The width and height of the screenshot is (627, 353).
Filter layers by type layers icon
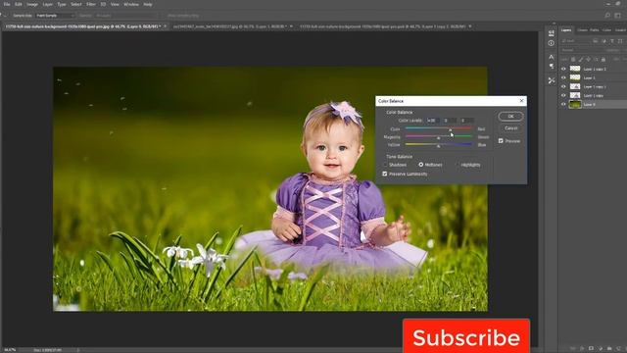[612, 41]
